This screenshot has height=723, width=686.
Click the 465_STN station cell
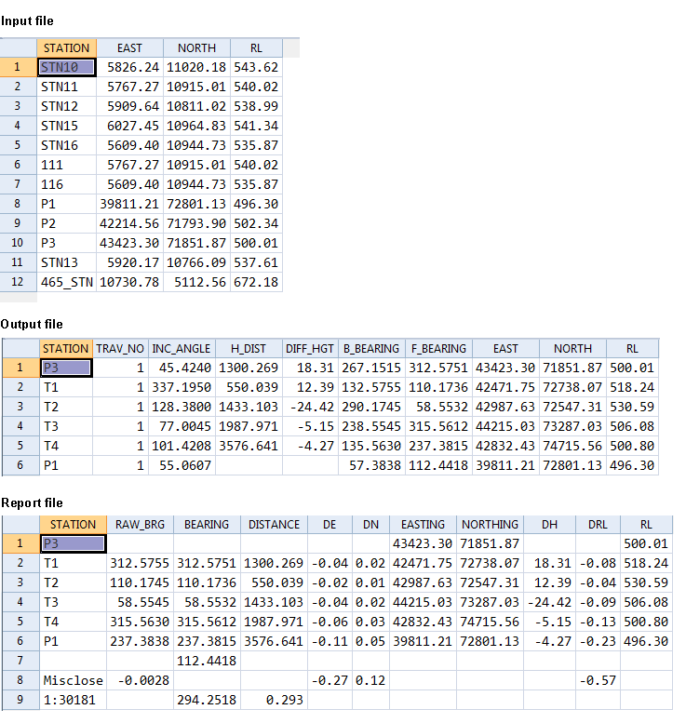point(66,282)
